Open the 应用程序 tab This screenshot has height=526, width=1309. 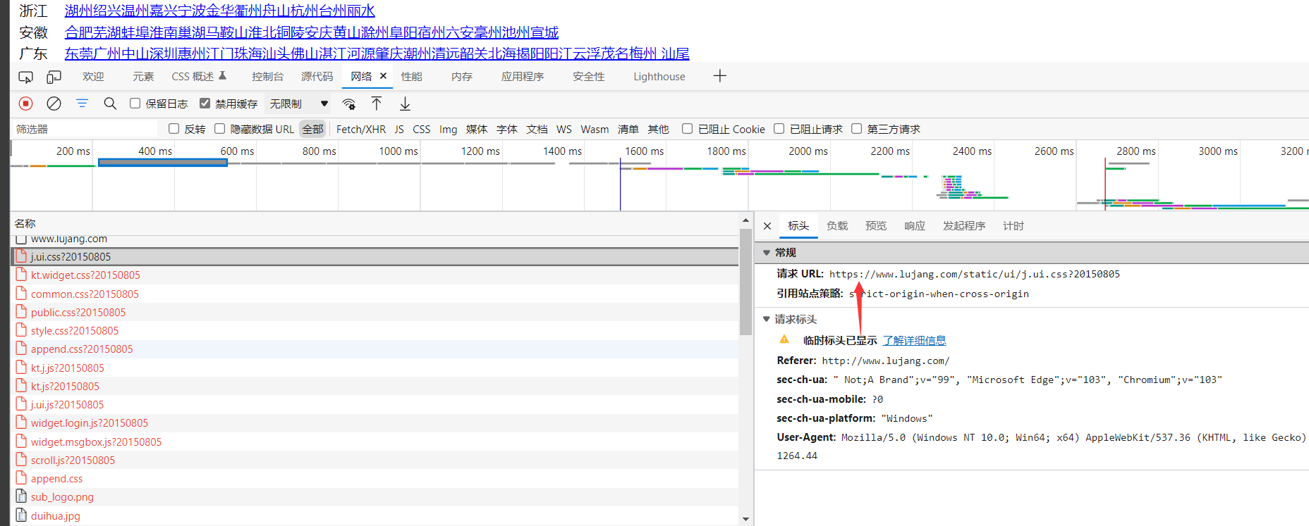523,76
